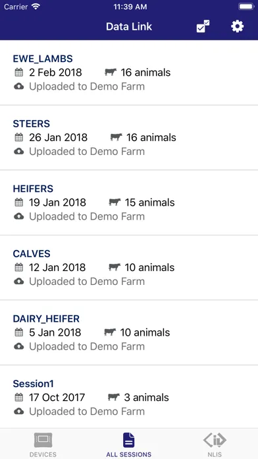Viewport: 258px width, 459px height.
Task: Click calendar icon beside 12 Jan 2018
Action: (18, 267)
